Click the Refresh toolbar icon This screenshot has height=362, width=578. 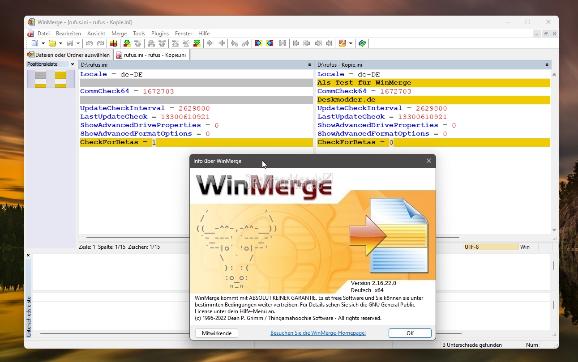coord(362,43)
